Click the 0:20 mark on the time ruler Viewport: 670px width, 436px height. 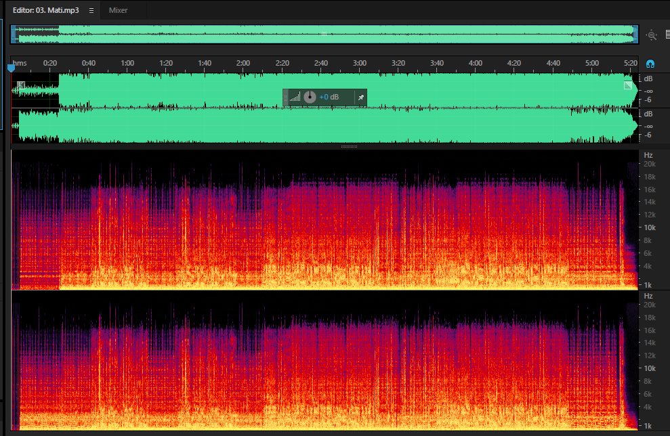click(x=50, y=63)
